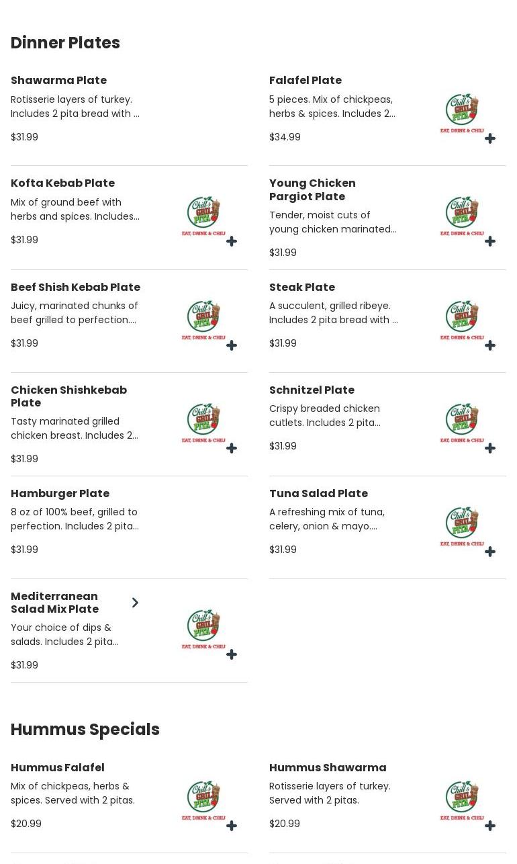Open Hamburger Plate item title
The height and width of the screenshot is (864, 517).
60,494
